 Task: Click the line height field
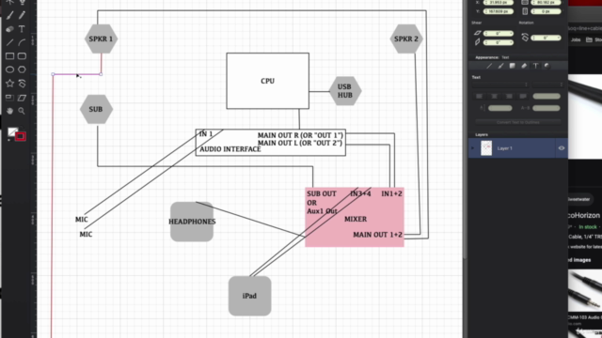500,109
